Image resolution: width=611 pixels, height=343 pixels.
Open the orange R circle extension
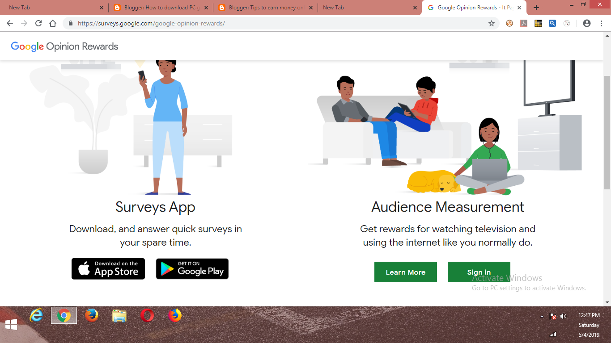pos(509,23)
